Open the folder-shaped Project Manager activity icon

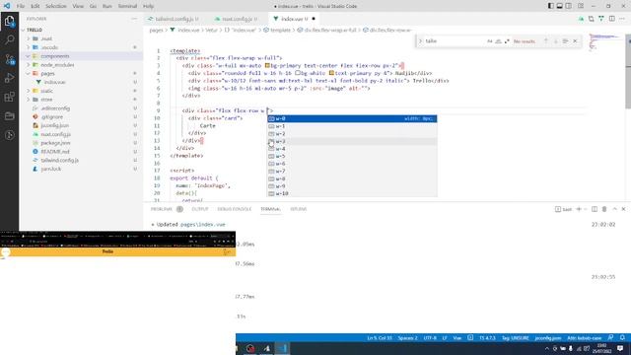[x=9, y=116]
